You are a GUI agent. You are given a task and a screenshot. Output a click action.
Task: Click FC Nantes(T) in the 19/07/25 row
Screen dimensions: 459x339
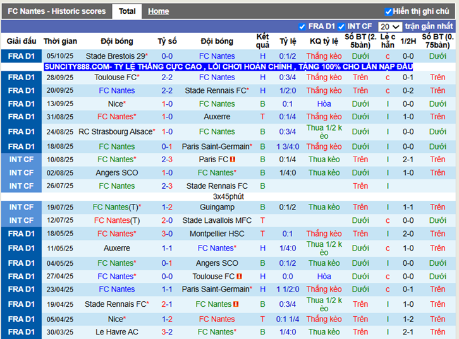point(117,207)
